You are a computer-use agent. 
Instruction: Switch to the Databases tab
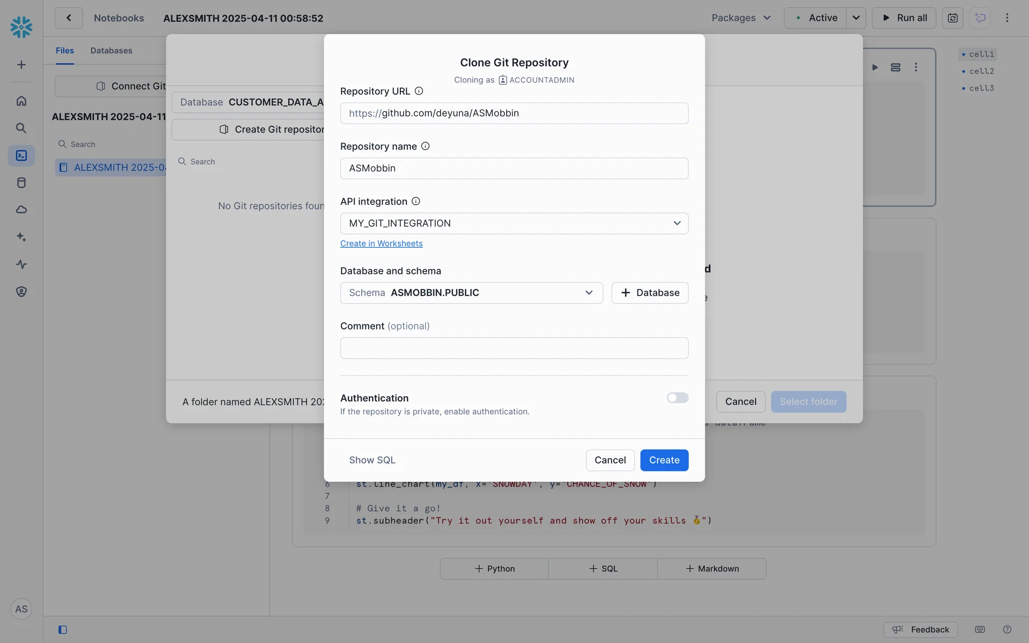(111, 50)
